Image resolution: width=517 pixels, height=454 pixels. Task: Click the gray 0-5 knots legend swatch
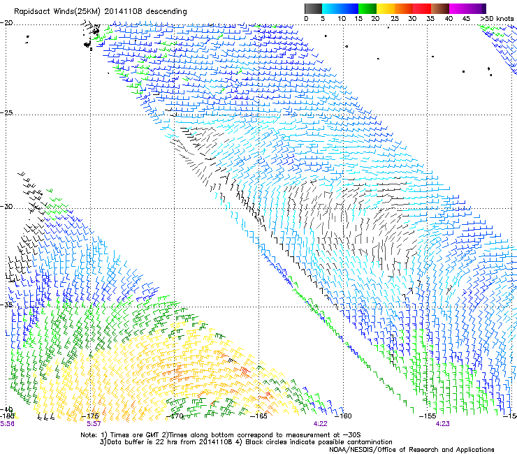[313, 8]
